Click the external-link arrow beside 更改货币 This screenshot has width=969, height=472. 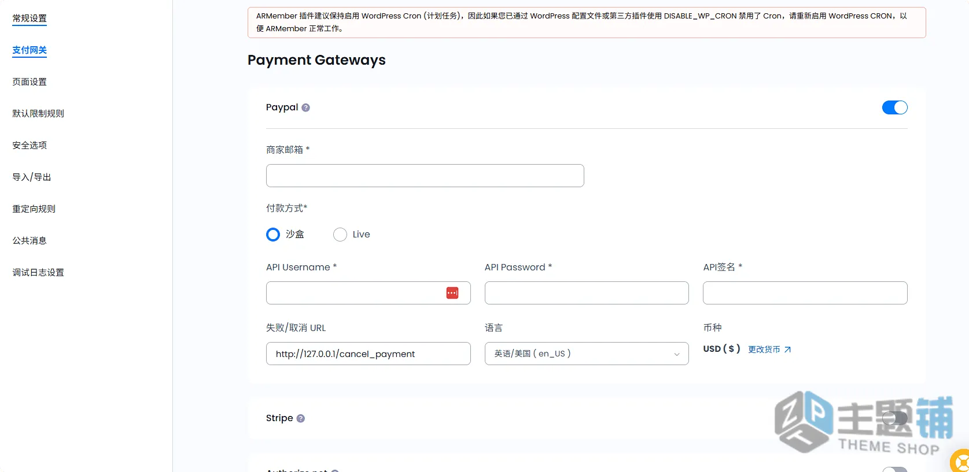point(787,350)
